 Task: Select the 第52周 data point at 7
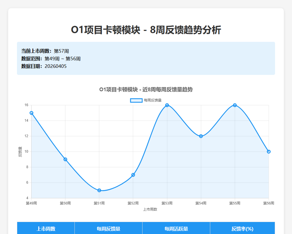tap(133, 175)
